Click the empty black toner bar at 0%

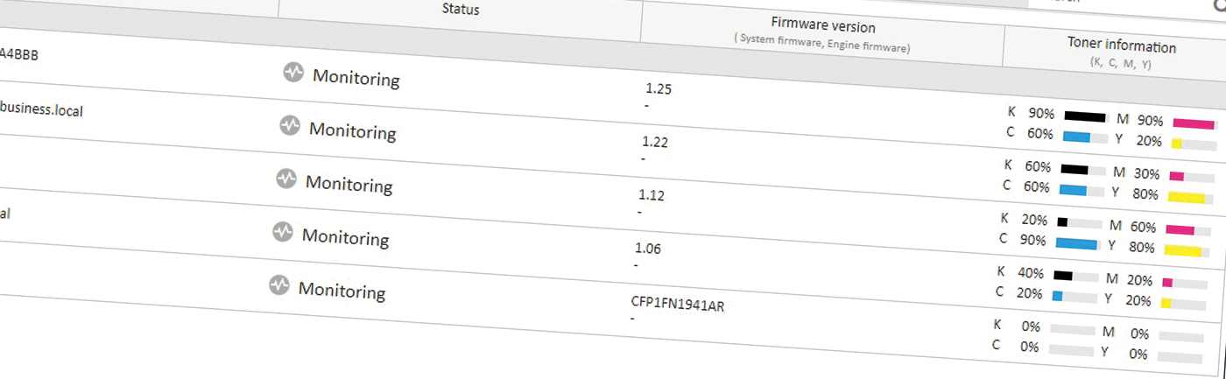tap(1072, 330)
